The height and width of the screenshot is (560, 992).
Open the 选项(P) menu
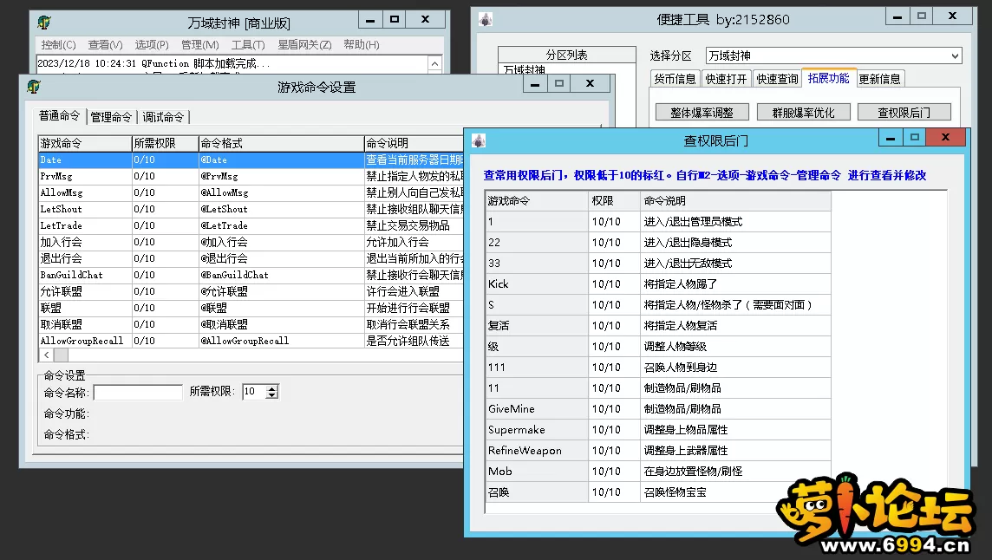pyautogui.click(x=151, y=45)
